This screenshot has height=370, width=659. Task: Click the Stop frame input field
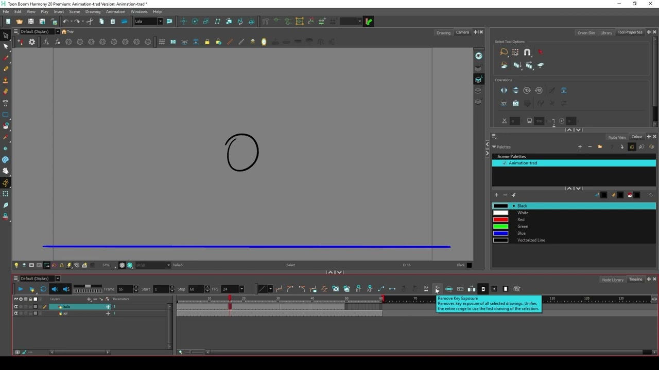click(x=196, y=289)
